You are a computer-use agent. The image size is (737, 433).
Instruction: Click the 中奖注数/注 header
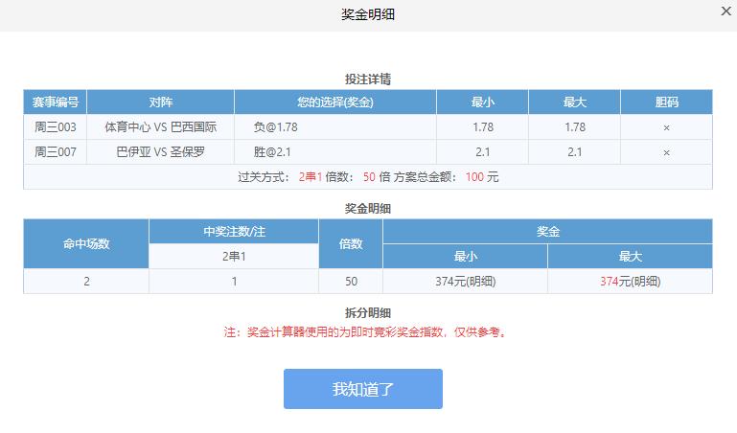pos(234,231)
